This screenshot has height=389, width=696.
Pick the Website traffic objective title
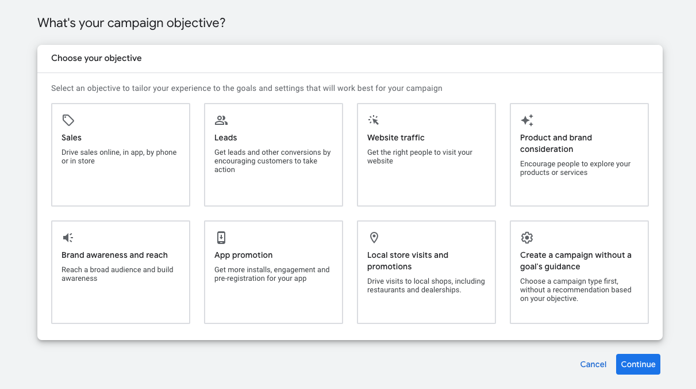[396, 138]
